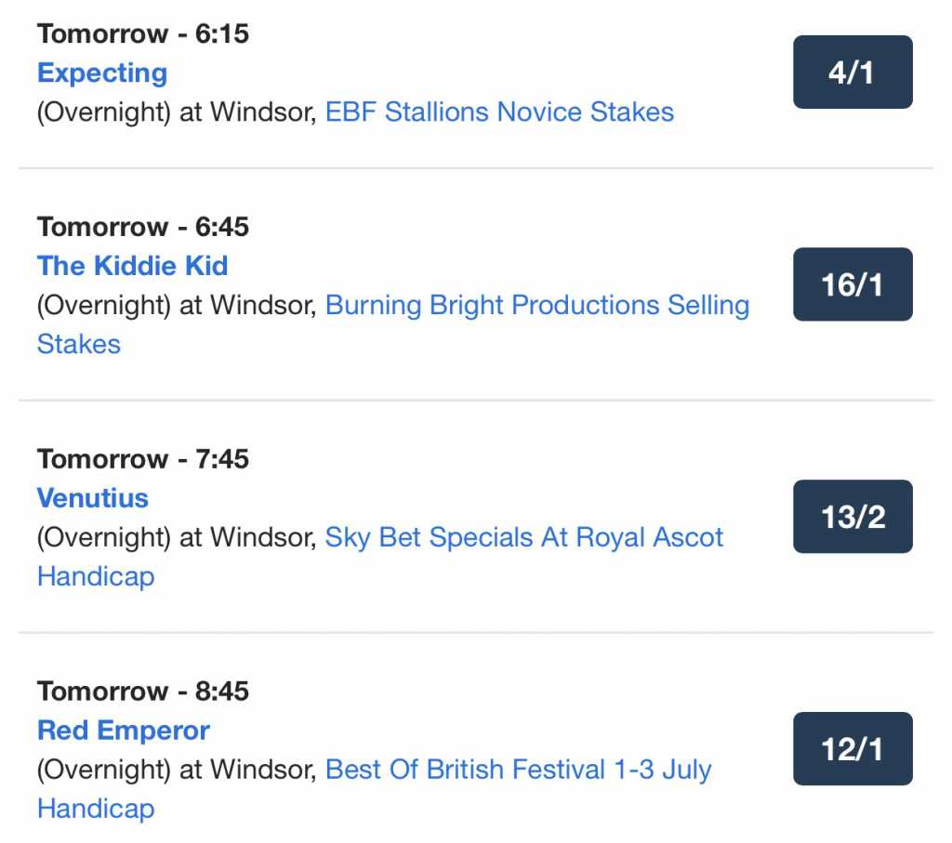
Task: Click "(Overnight) at Windsor" text under Red Emperor
Action: (x=176, y=771)
